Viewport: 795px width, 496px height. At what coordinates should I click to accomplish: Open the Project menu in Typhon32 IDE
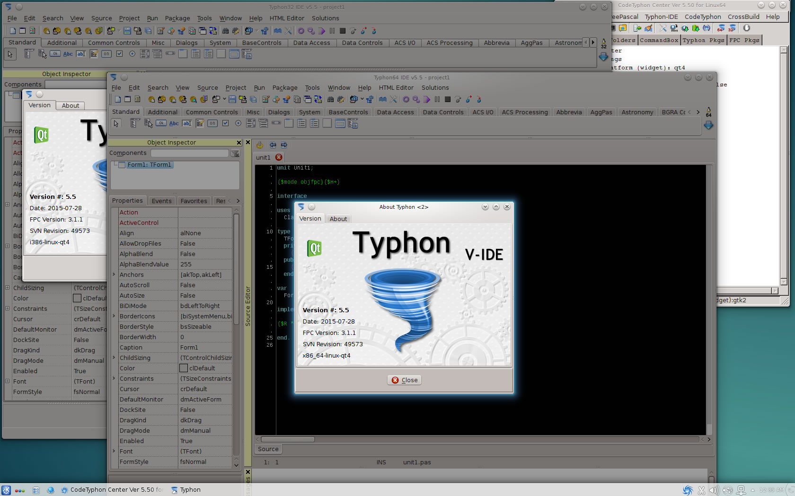click(129, 18)
